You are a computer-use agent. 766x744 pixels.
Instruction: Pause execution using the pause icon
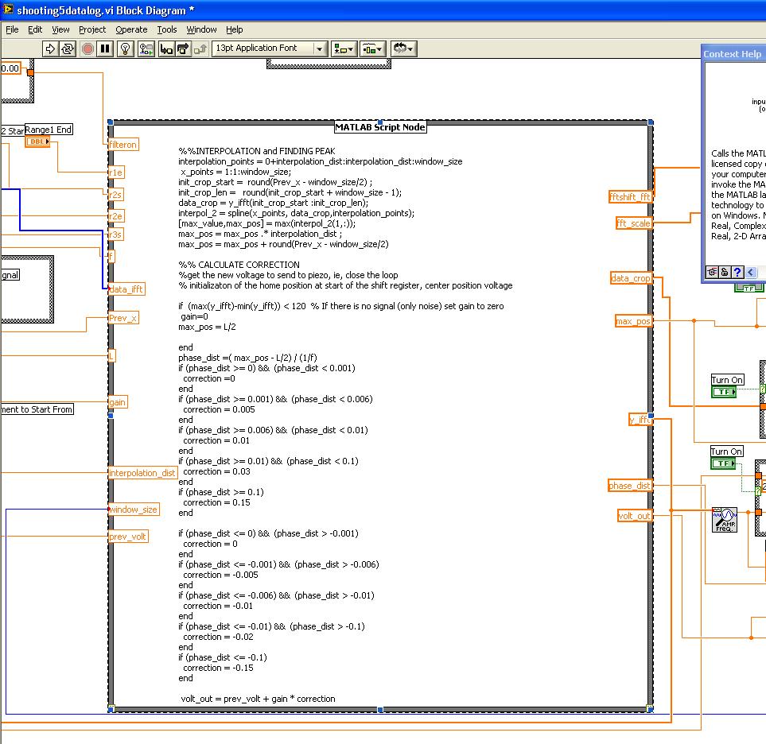coord(106,48)
